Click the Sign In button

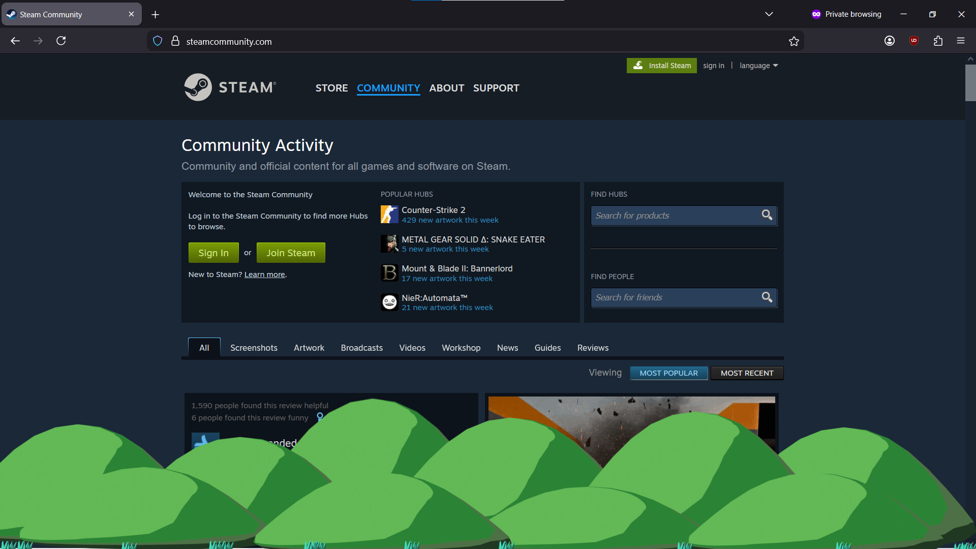[x=213, y=253]
